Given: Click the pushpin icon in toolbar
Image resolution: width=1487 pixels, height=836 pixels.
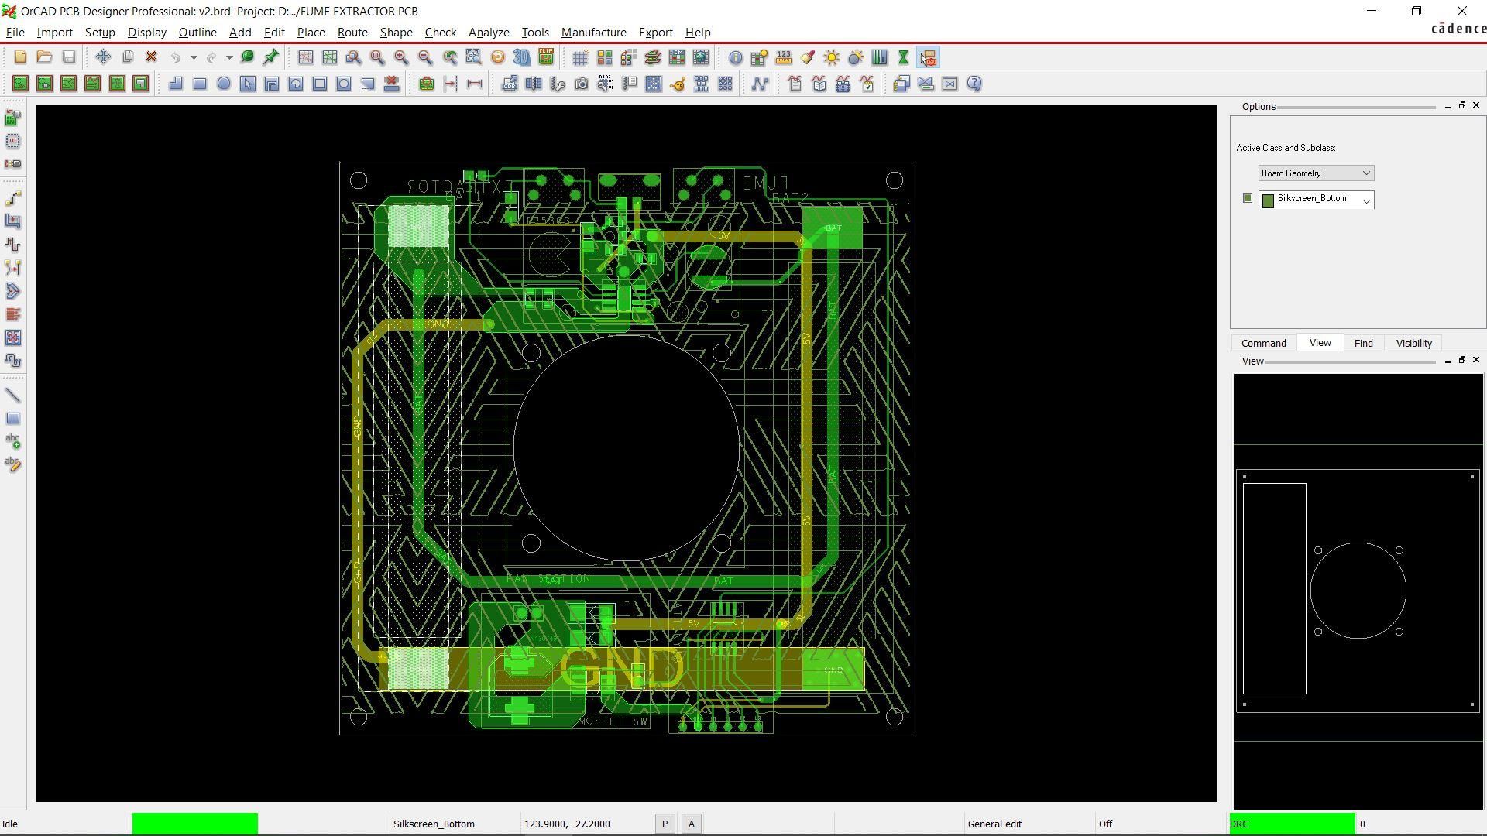Looking at the screenshot, I should [271, 57].
